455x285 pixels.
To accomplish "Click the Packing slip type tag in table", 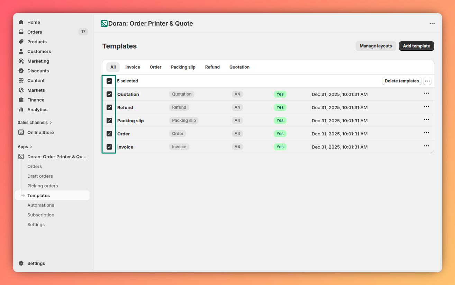I will (x=184, y=121).
